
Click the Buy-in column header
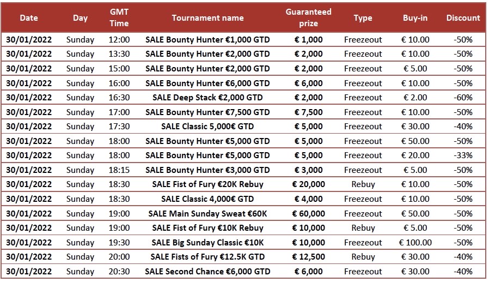(415, 17)
